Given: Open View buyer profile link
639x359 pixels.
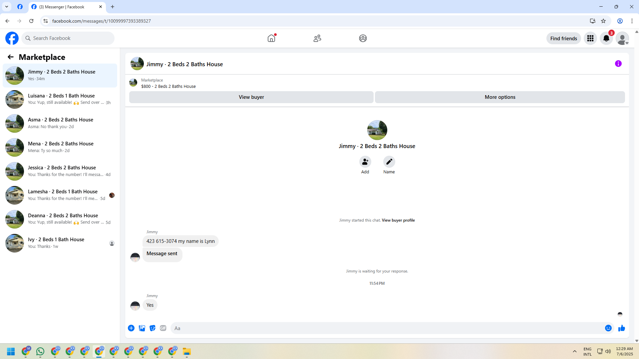Looking at the screenshot, I should [x=398, y=220].
